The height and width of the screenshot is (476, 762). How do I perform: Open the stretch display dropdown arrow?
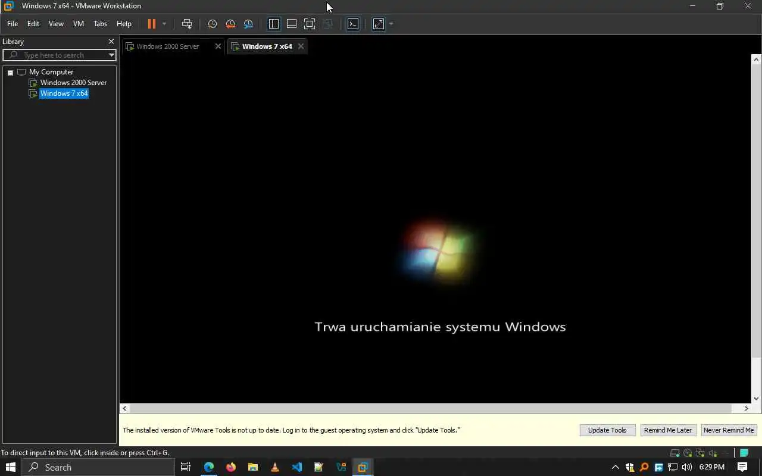click(391, 24)
